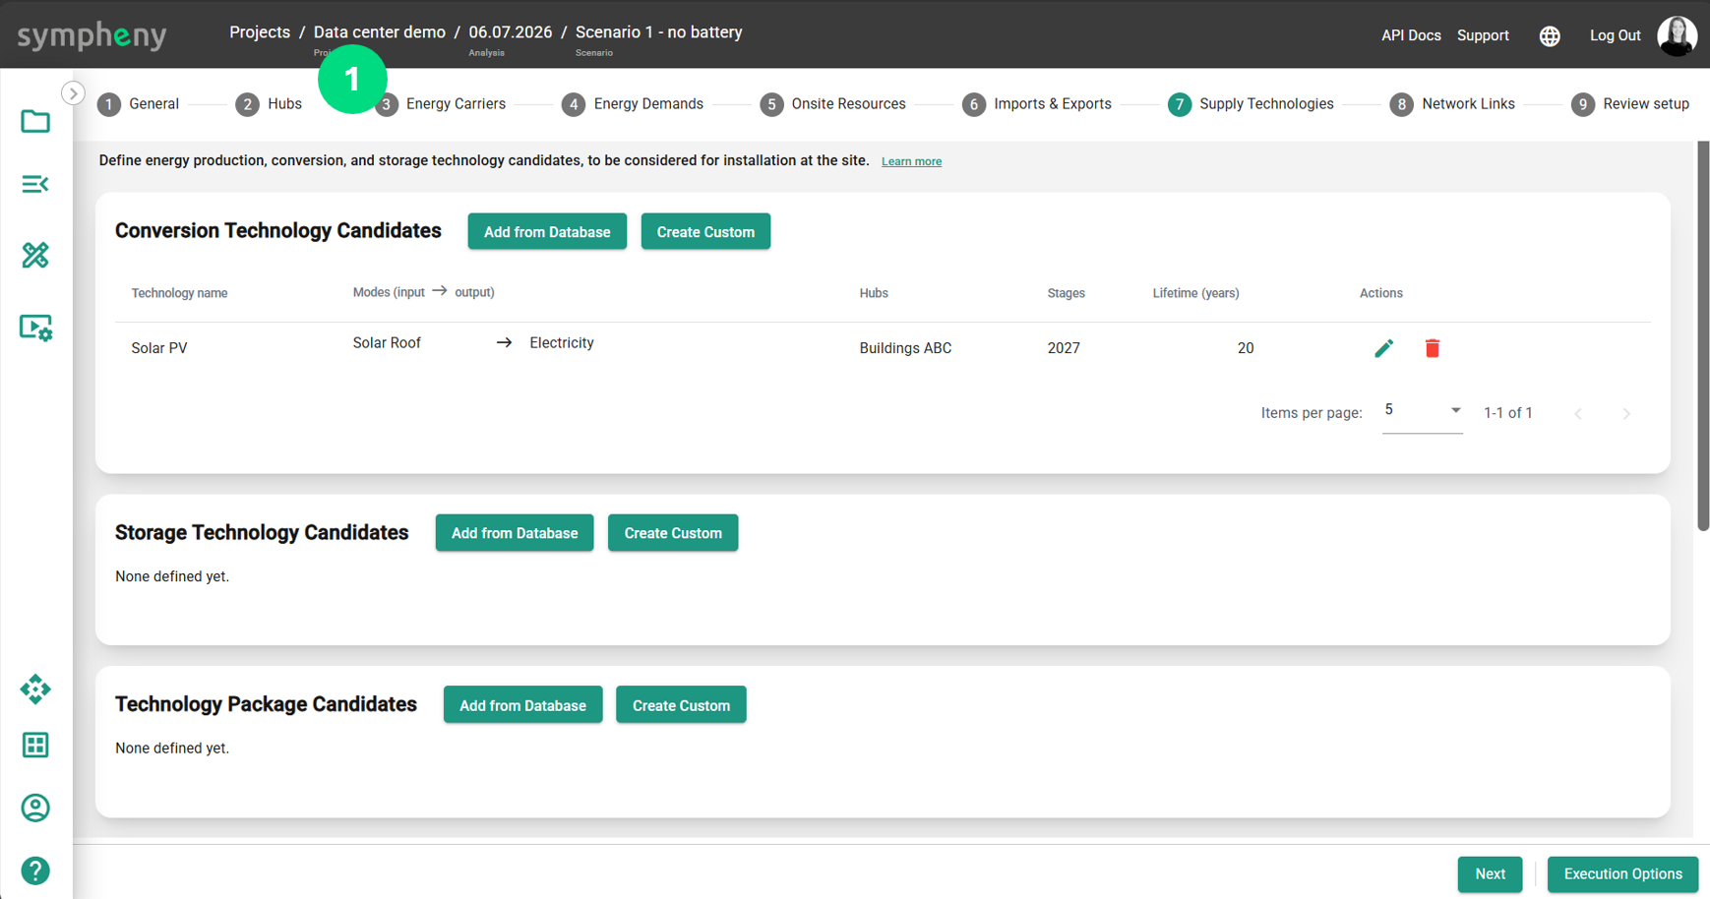The height and width of the screenshot is (899, 1710).
Task: Open the grid table icon in sidebar
Action: pos(35,746)
